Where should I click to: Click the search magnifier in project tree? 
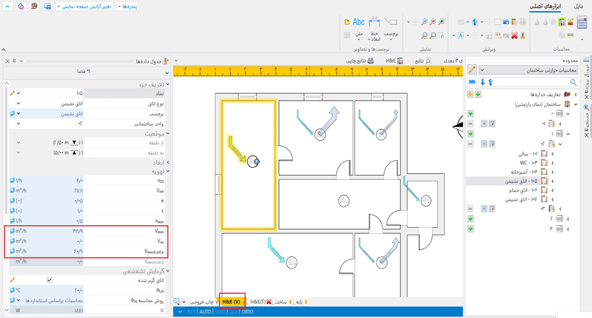[573, 82]
